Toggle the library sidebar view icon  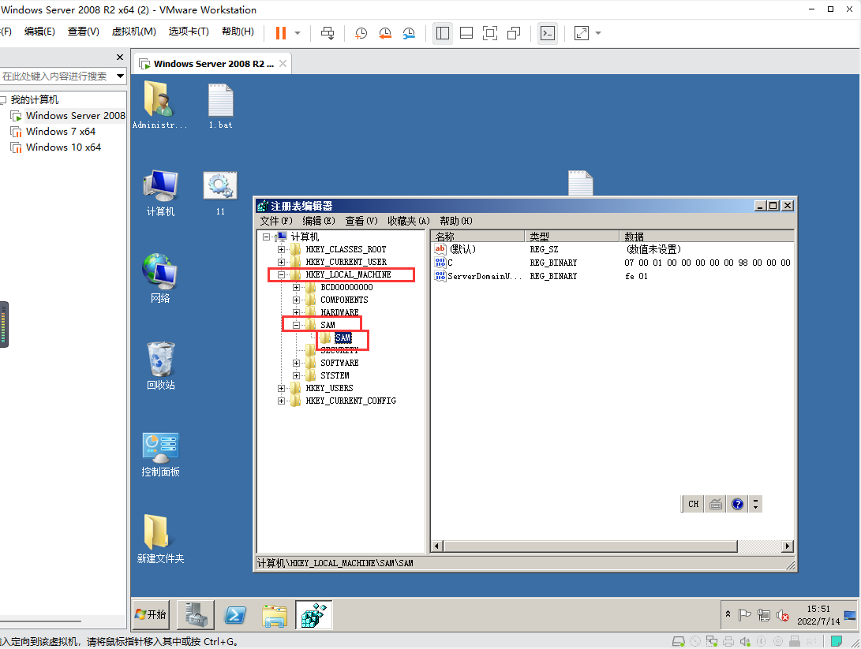click(443, 33)
